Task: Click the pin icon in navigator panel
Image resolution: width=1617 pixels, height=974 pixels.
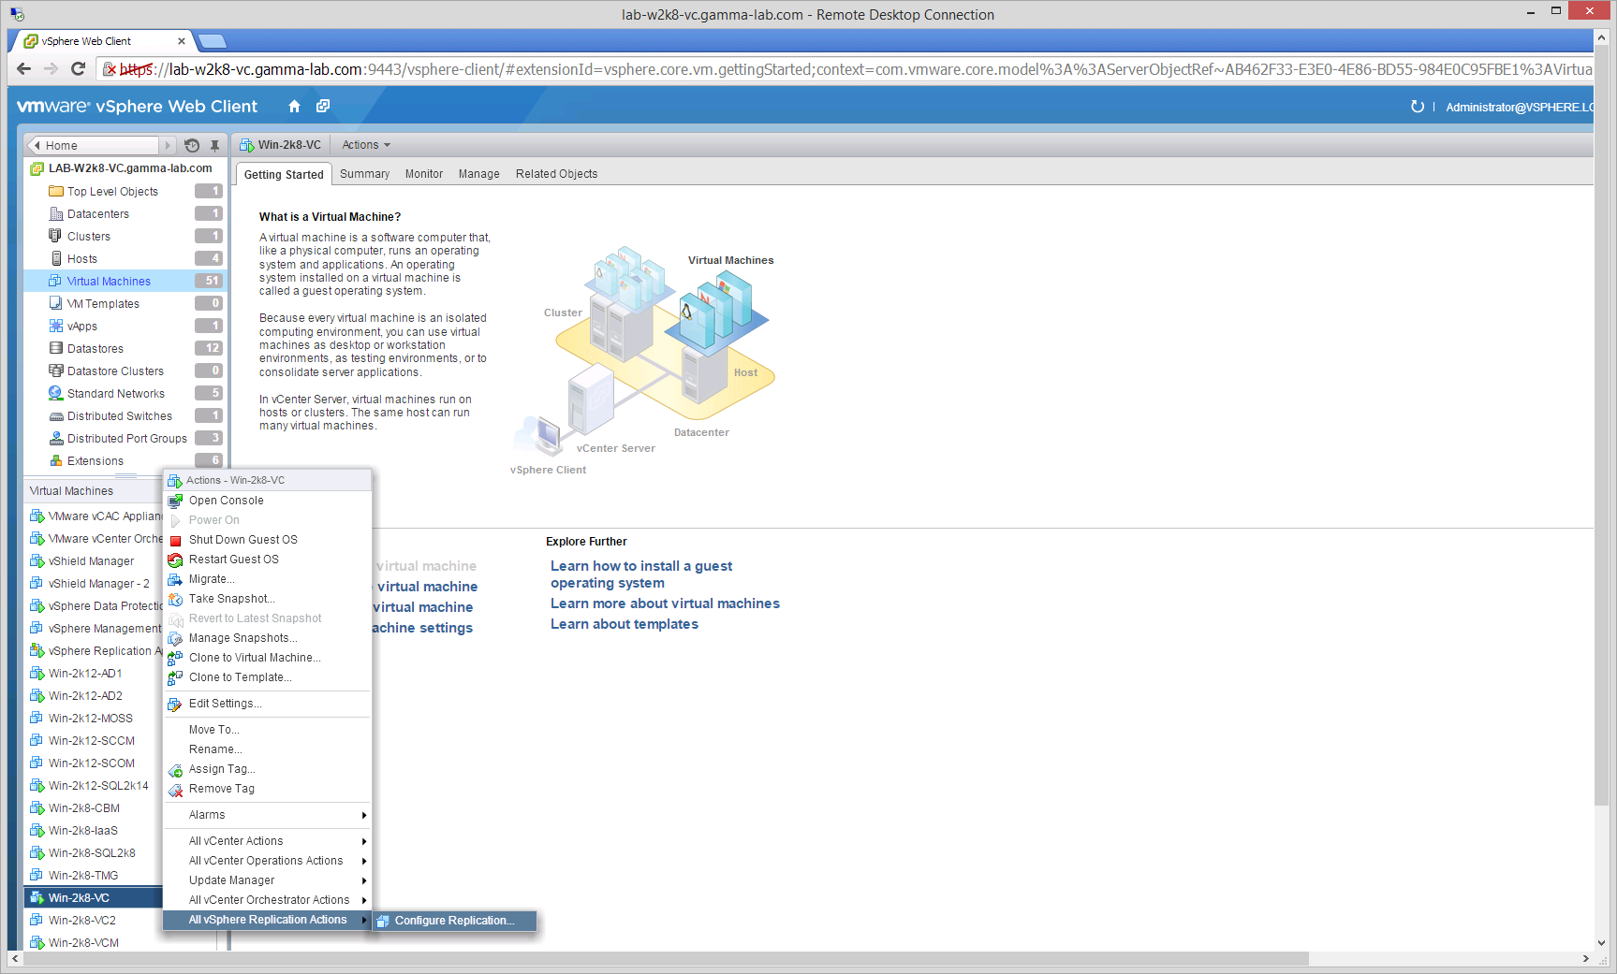Action: coord(214,145)
